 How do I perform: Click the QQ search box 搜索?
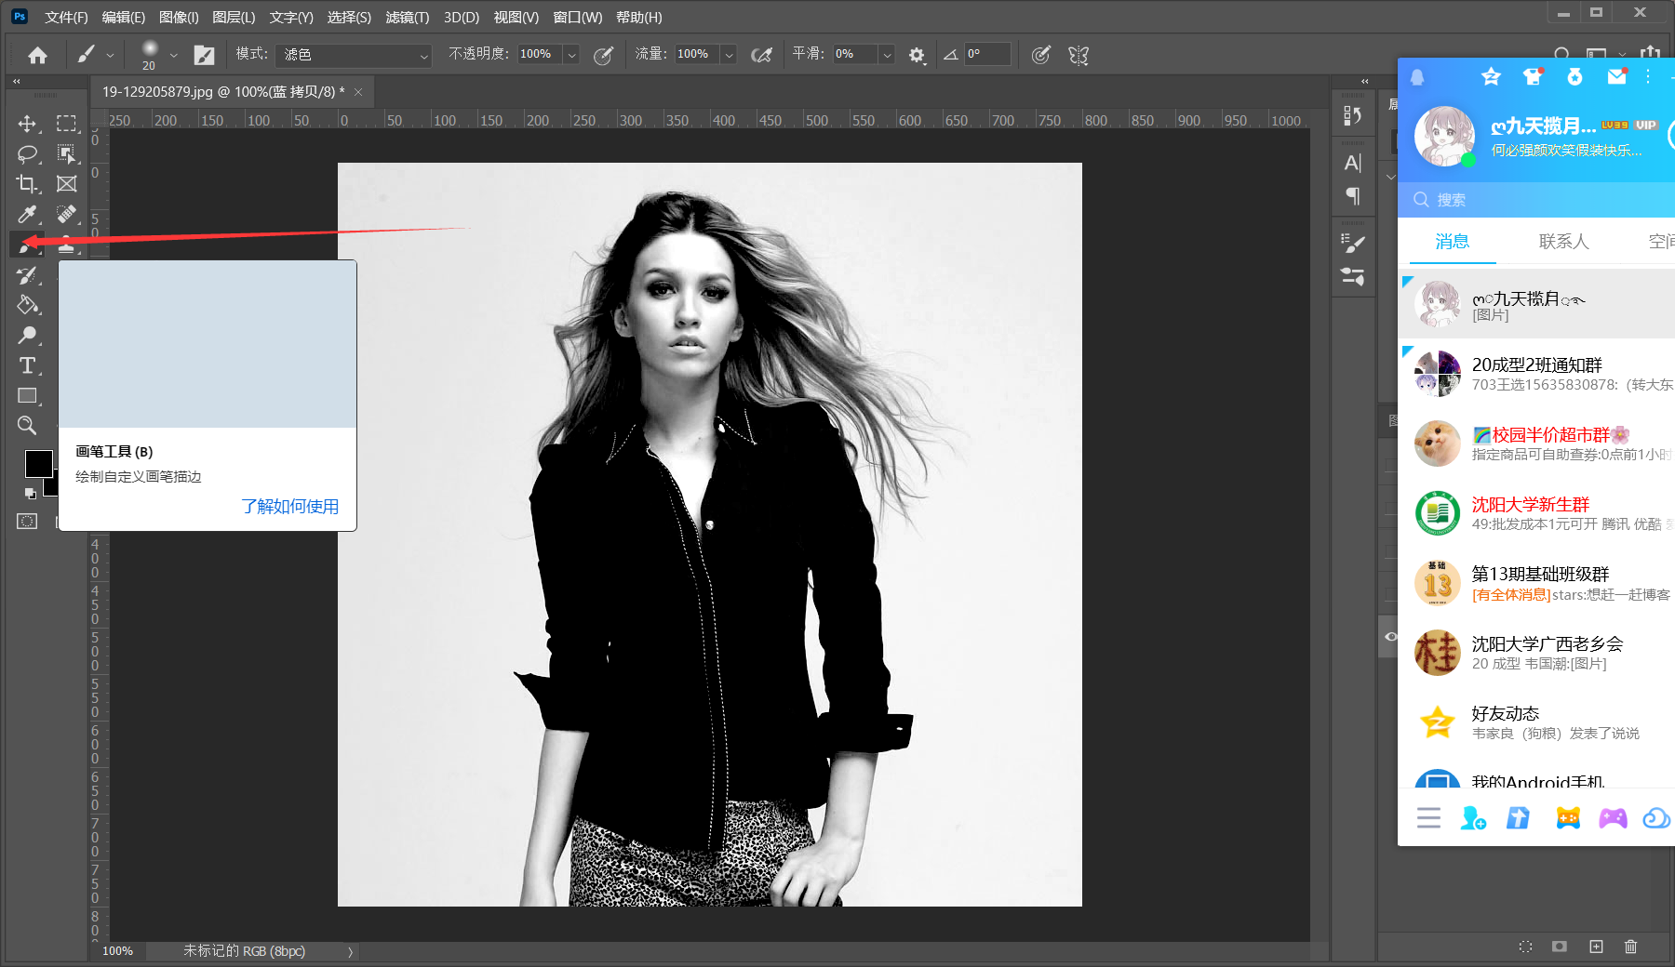click(1536, 200)
